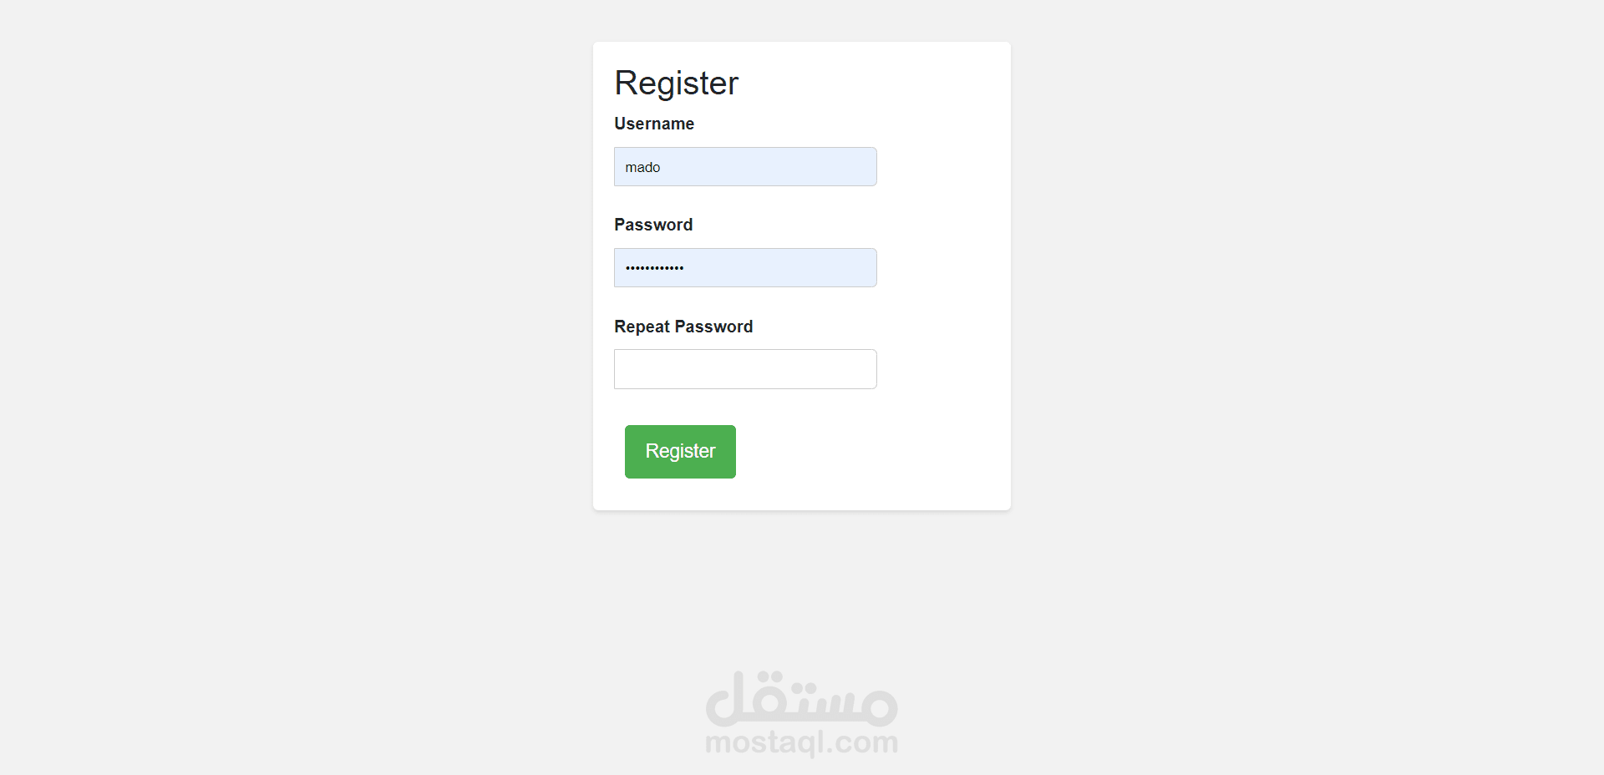Focus the Password input field

[745, 268]
